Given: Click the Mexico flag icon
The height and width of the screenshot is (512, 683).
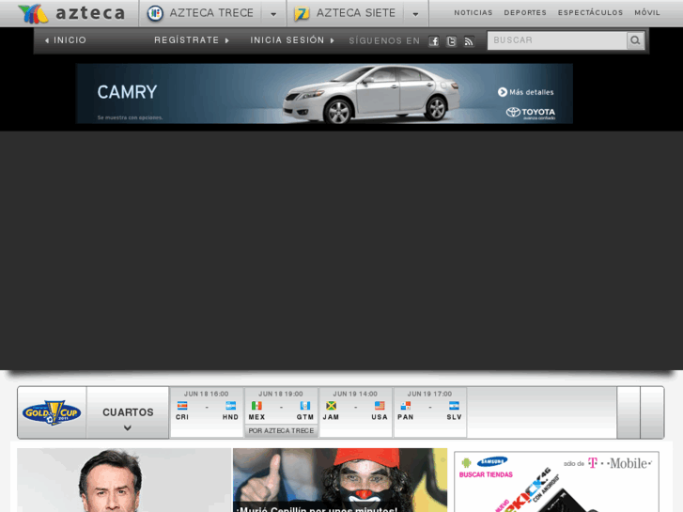Looking at the screenshot, I should 256,406.
